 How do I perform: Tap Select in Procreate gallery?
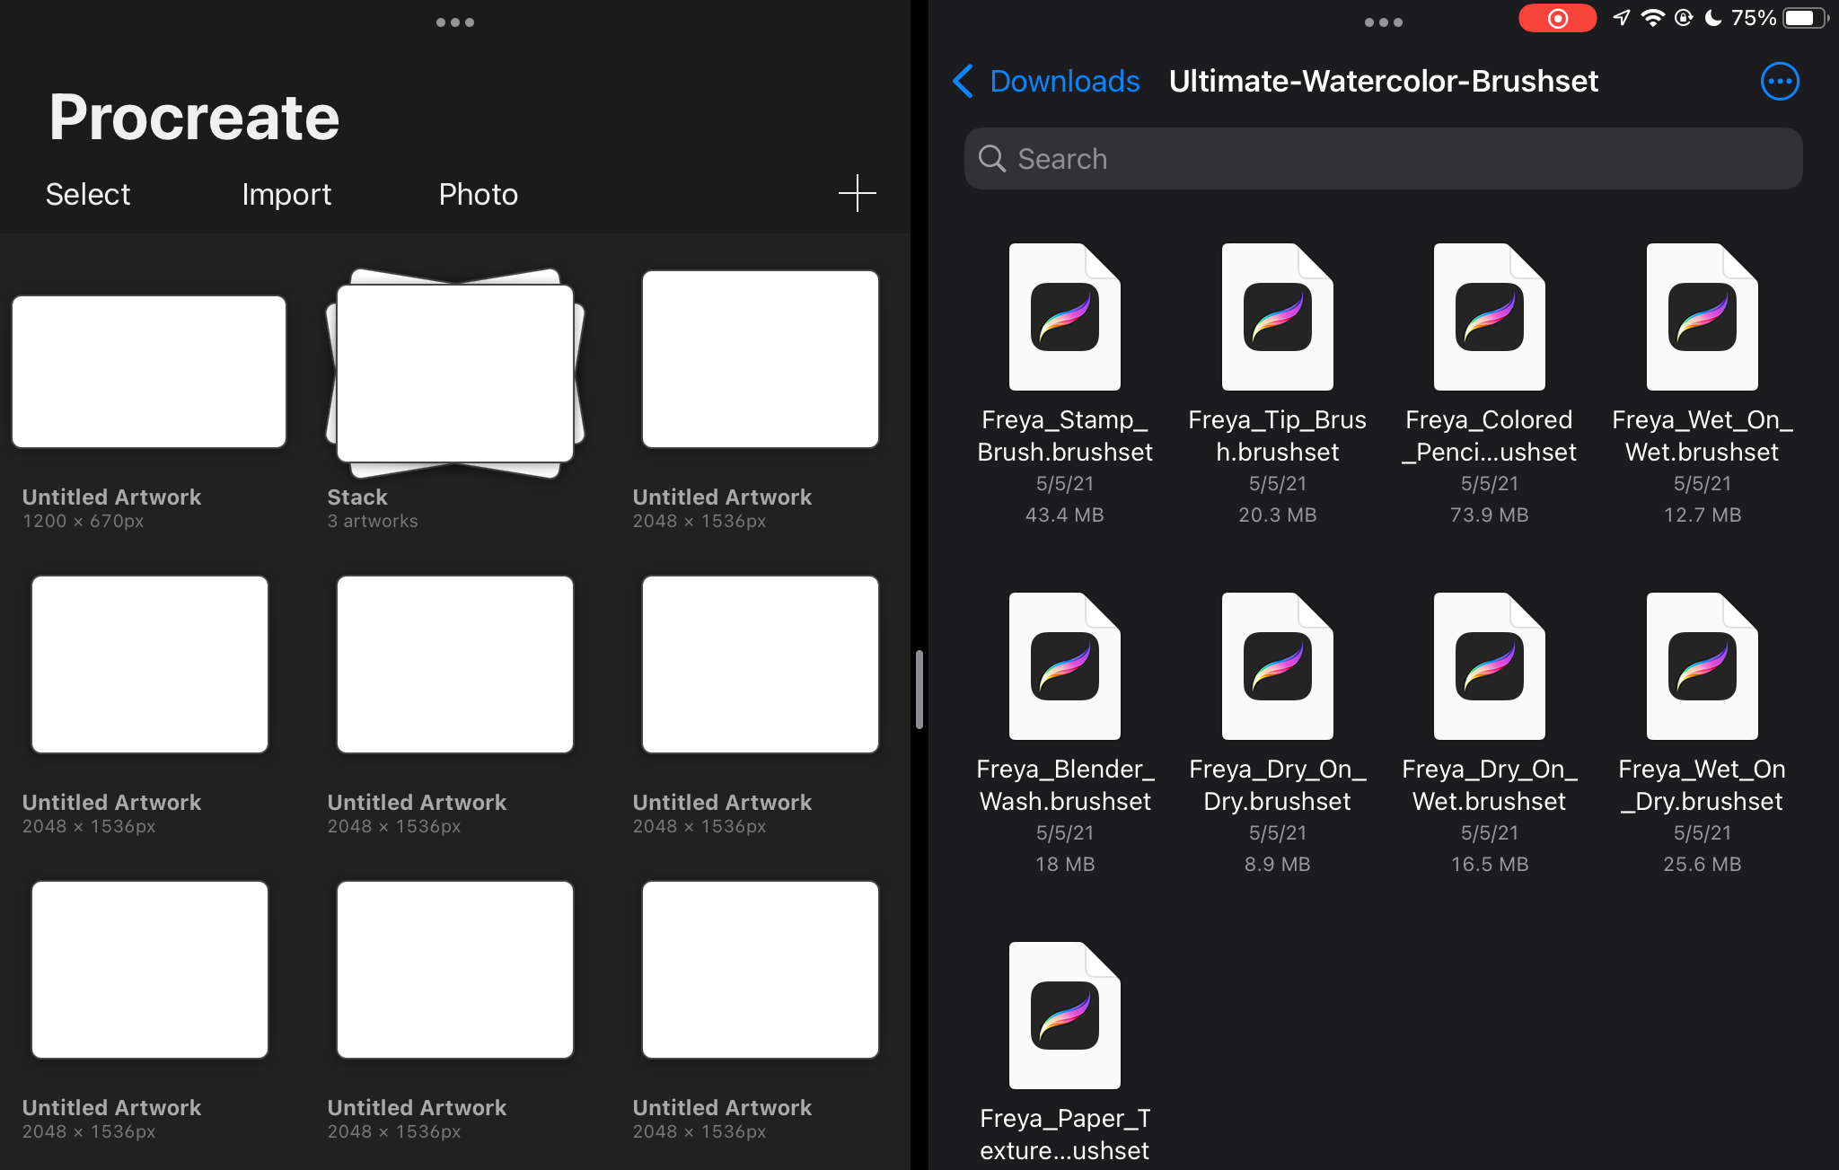click(x=88, y=194)
